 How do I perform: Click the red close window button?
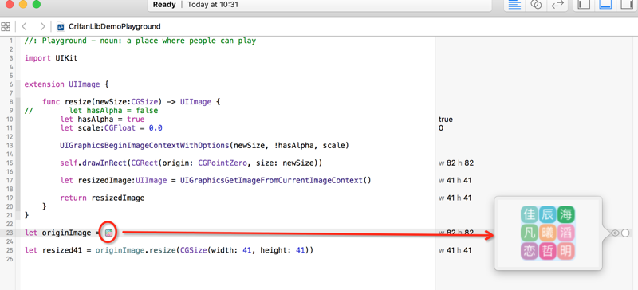[x=10, y=4]
